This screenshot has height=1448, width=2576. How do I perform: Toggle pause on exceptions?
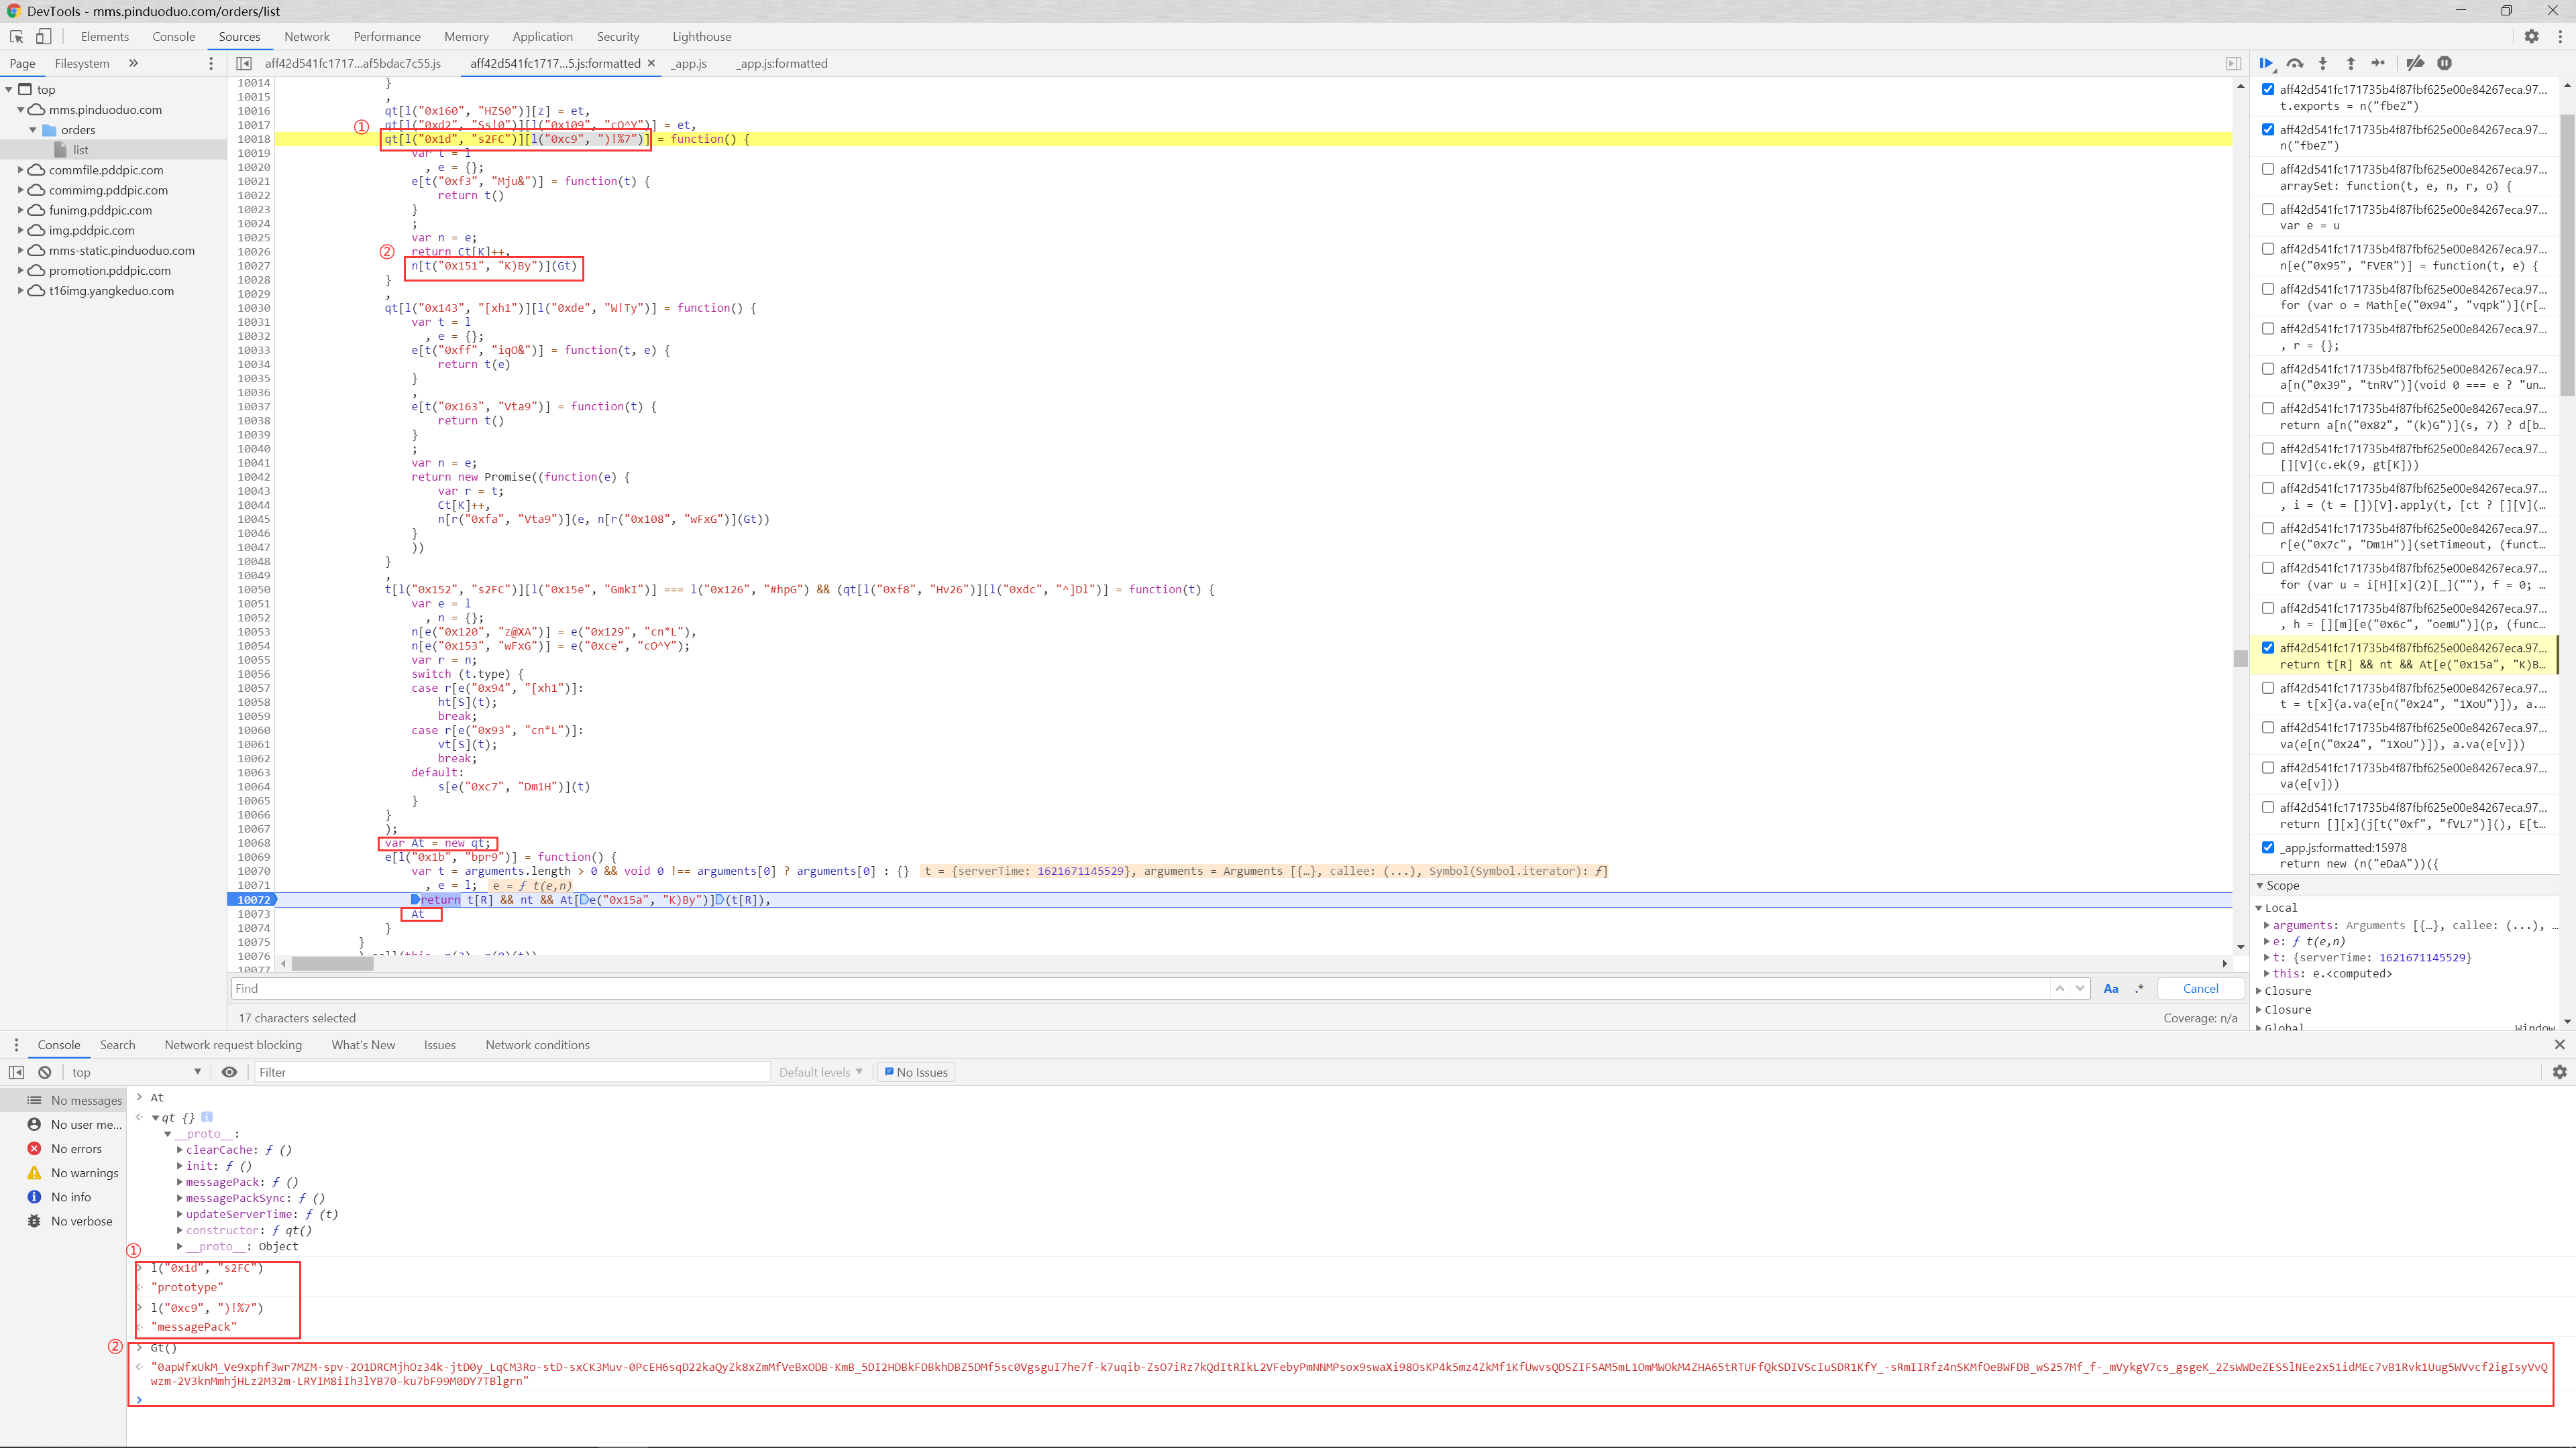[2444, 63]
